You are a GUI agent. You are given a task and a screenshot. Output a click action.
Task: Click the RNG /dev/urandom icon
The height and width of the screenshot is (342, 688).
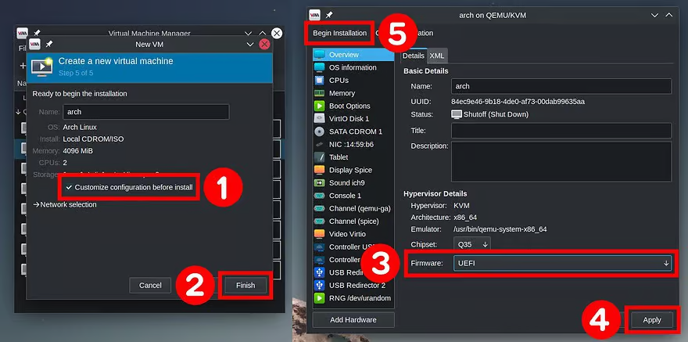[x=320, y=298]
